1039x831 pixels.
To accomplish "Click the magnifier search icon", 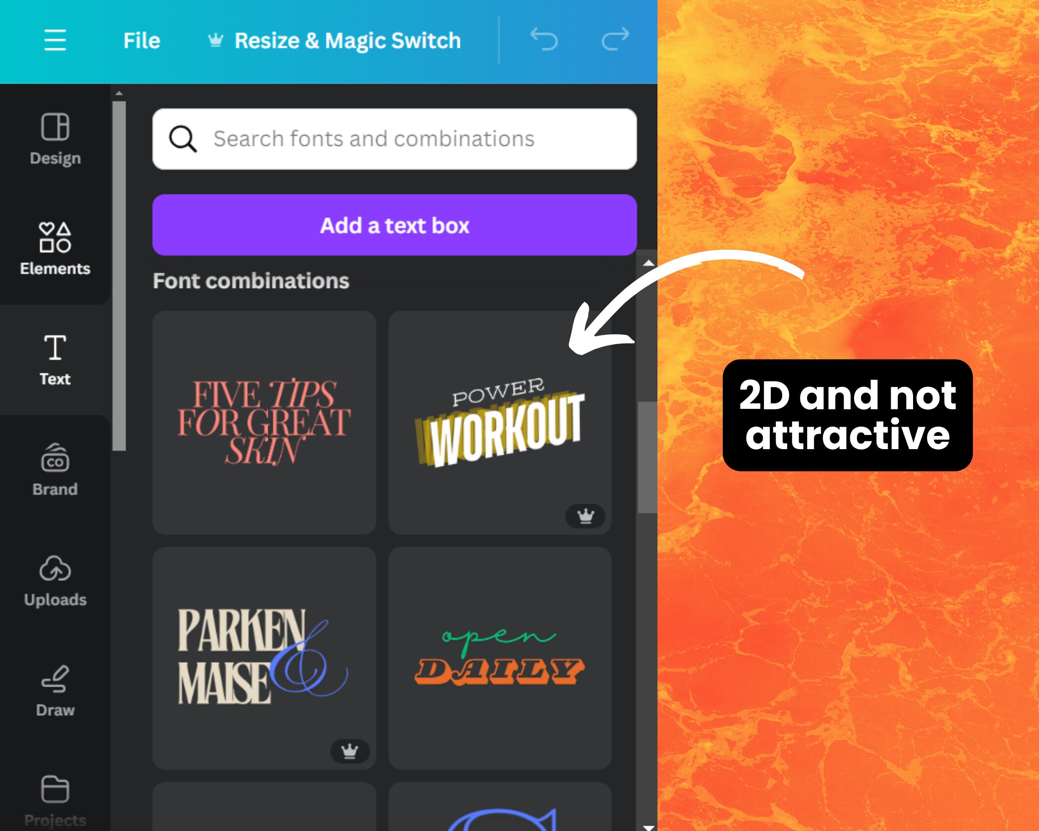I will pos(182,139).
